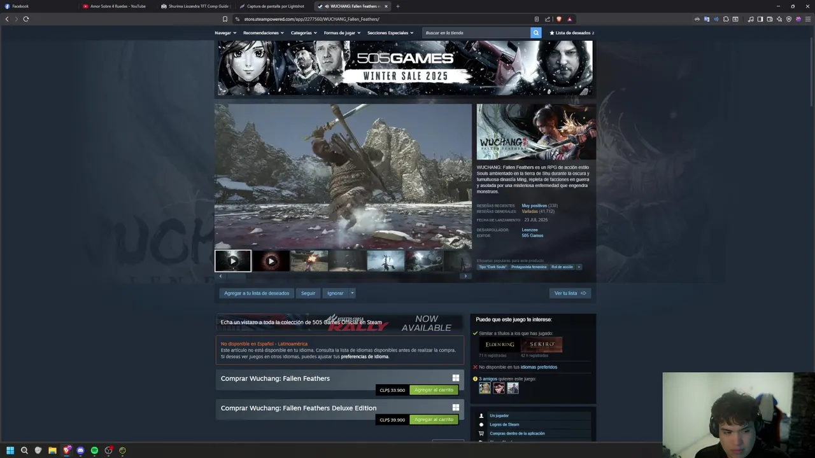Add Wuchang Deluxe Edition to cart
The image size is (815, 458).
pyautogui.click(x=434, y=420)
